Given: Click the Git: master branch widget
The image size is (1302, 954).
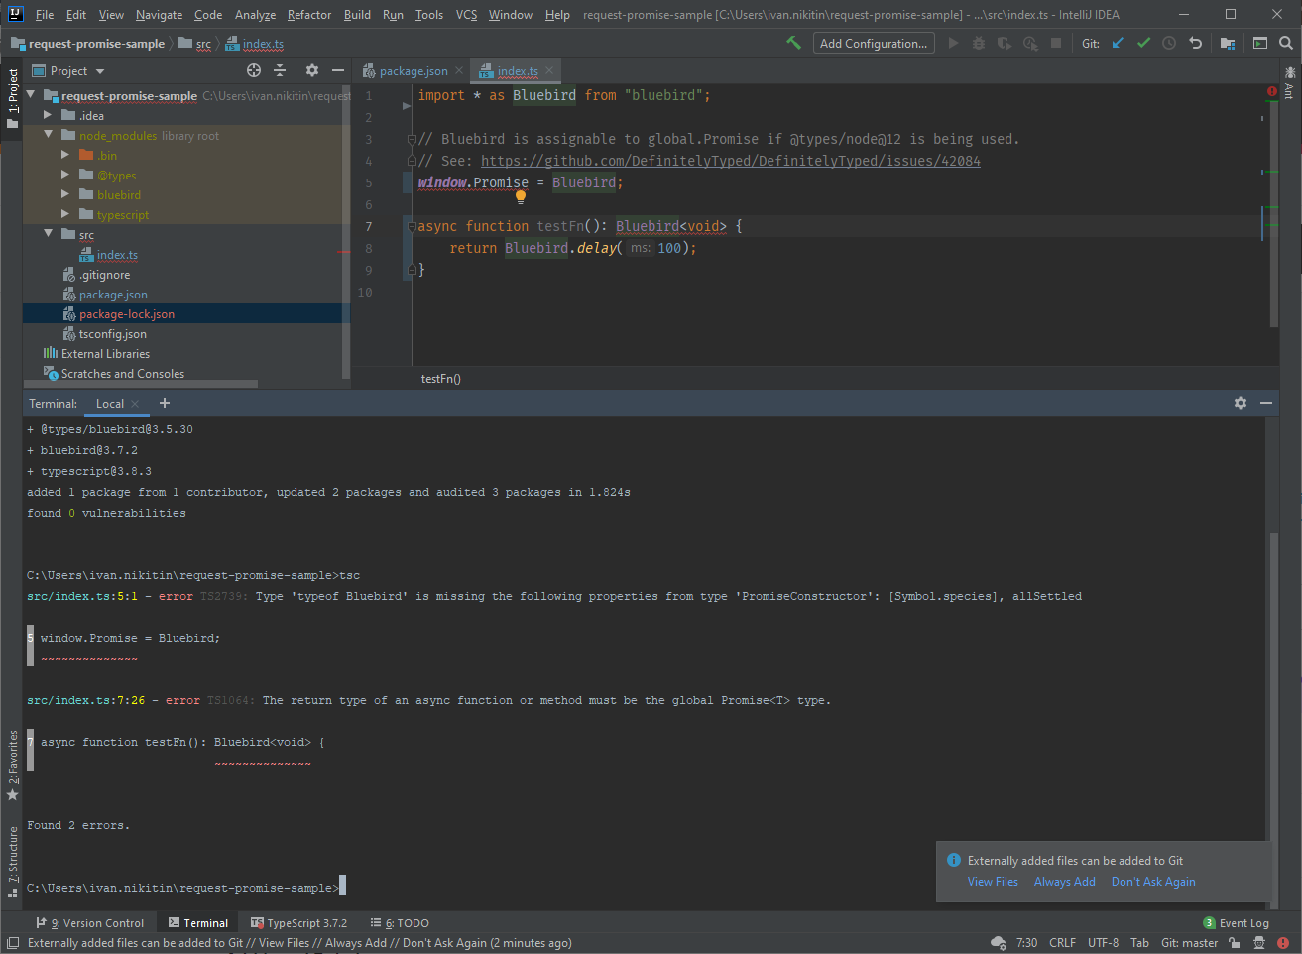Looking at the screenshot, I should [1189, 943].
